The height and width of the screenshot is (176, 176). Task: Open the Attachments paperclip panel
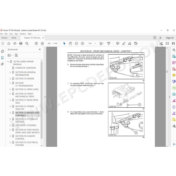point(2,64)
